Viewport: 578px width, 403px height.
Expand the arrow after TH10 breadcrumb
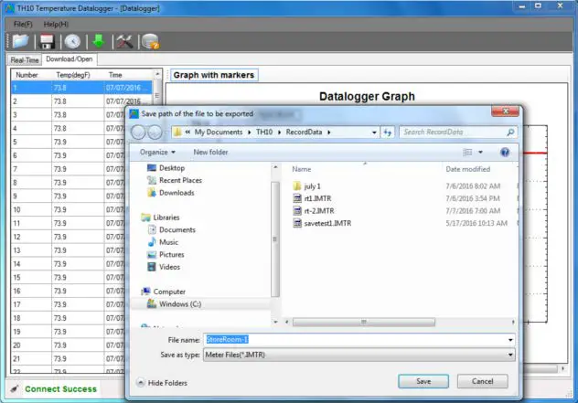pyautogui.click(x=279, y=133)
